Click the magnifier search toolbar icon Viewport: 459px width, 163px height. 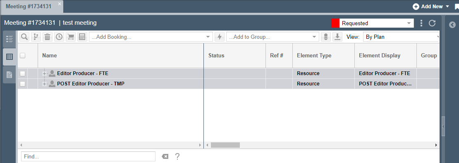click(24, 37)
